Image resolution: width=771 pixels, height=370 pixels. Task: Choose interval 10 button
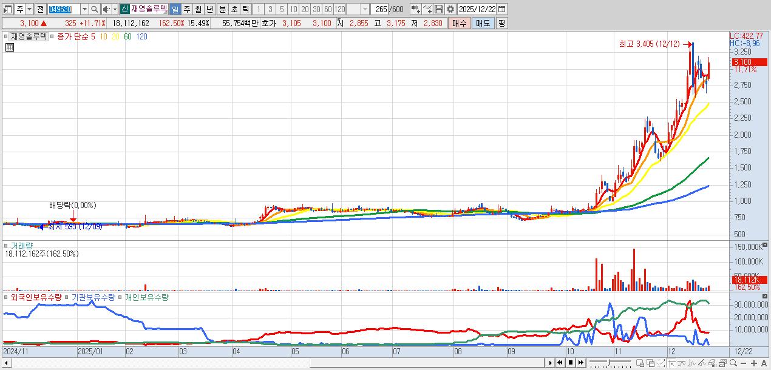[293, 9]
